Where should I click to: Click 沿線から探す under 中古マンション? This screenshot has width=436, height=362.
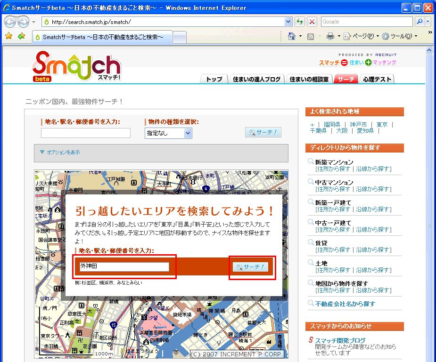click(x=372, y=189)
